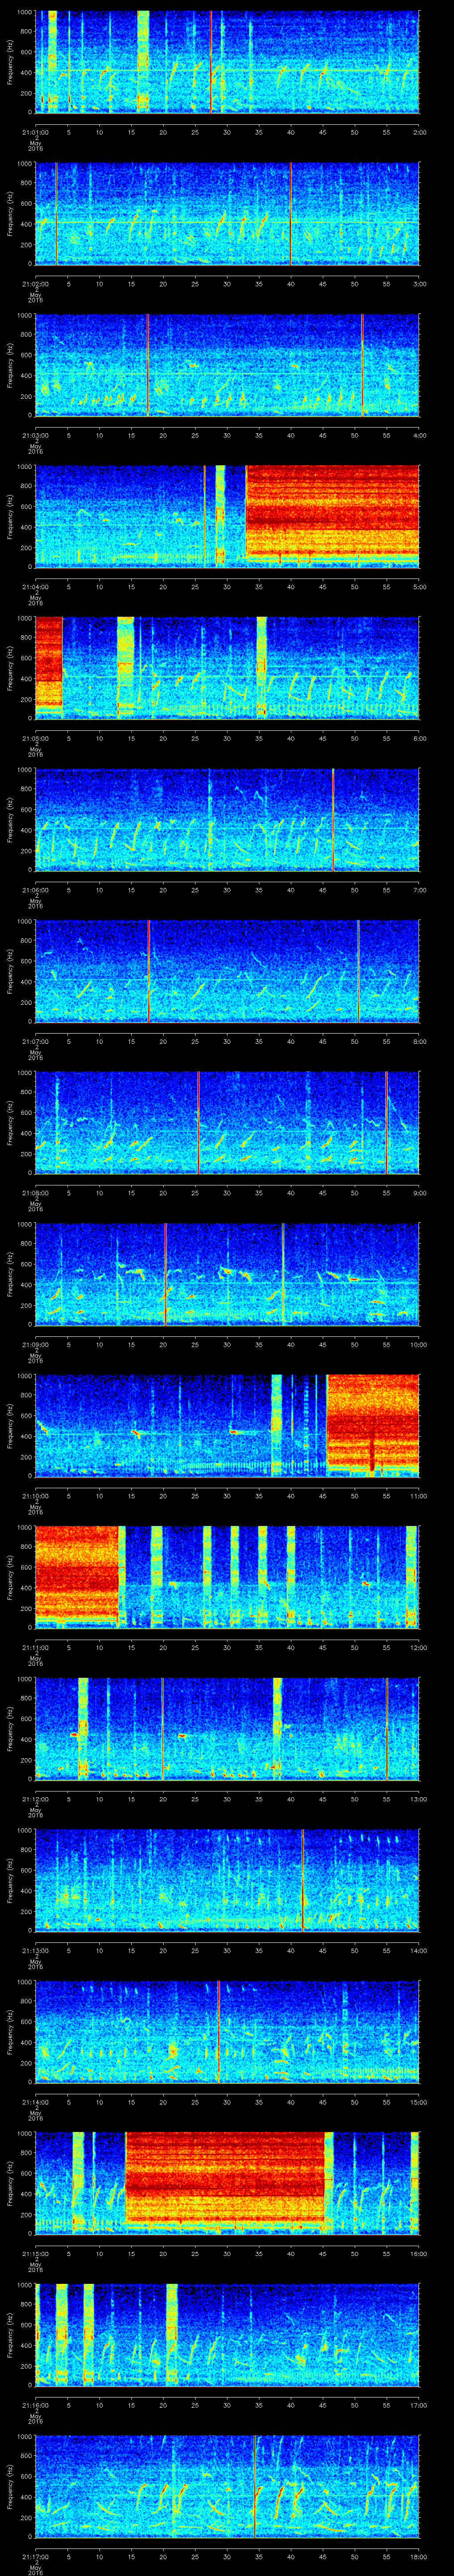This screenshot has width=454, height=2576.
Task: Click the 21:01:00 start time label
Action: click(x=35, y=131)
